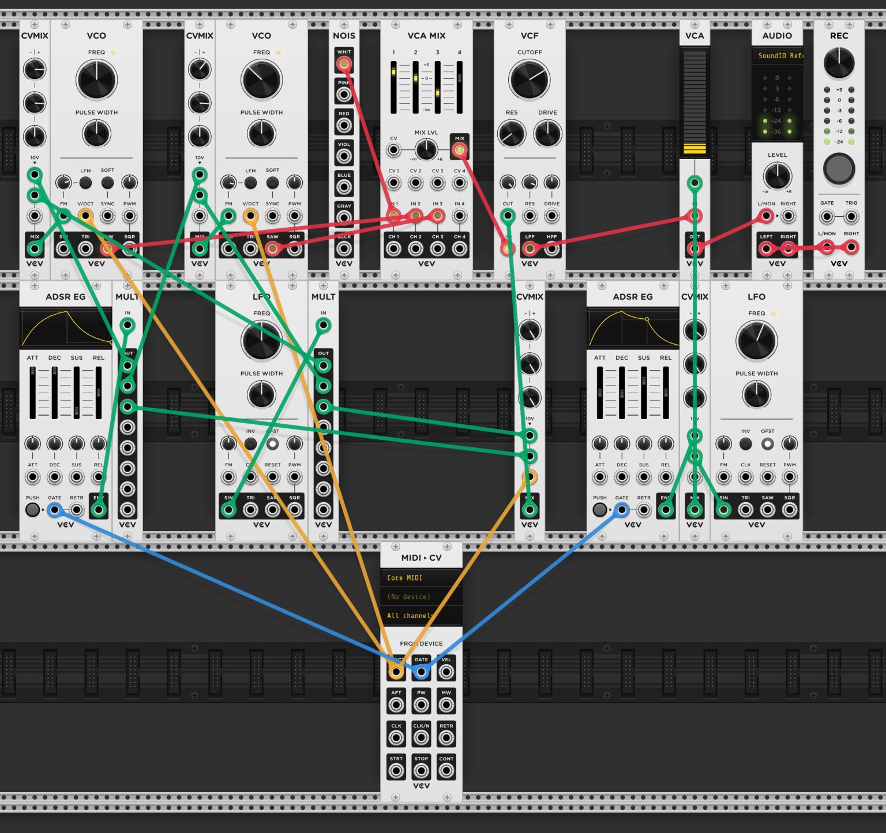Click the PUSH button on the leftmost ADSR EG

coord(32,510)
